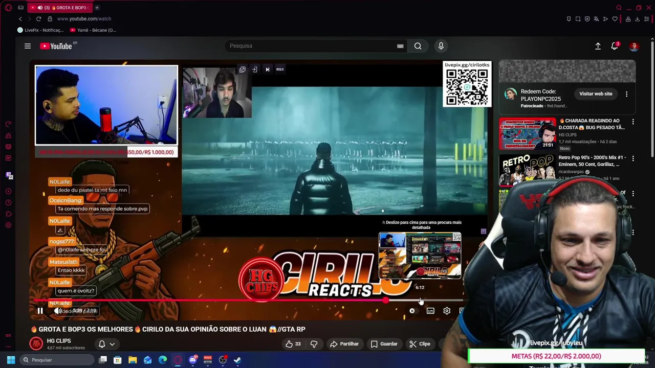Click the next track icon above the video

[267, 70]
